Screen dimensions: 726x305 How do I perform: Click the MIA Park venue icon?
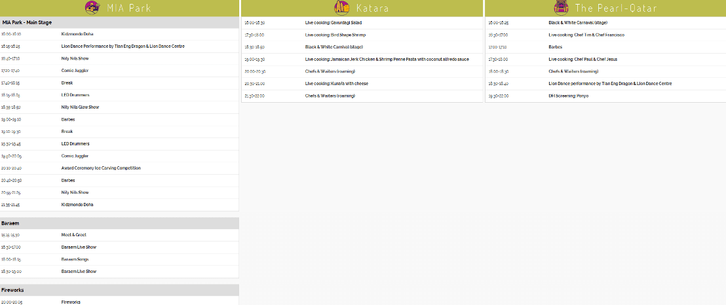pos(92,8)
